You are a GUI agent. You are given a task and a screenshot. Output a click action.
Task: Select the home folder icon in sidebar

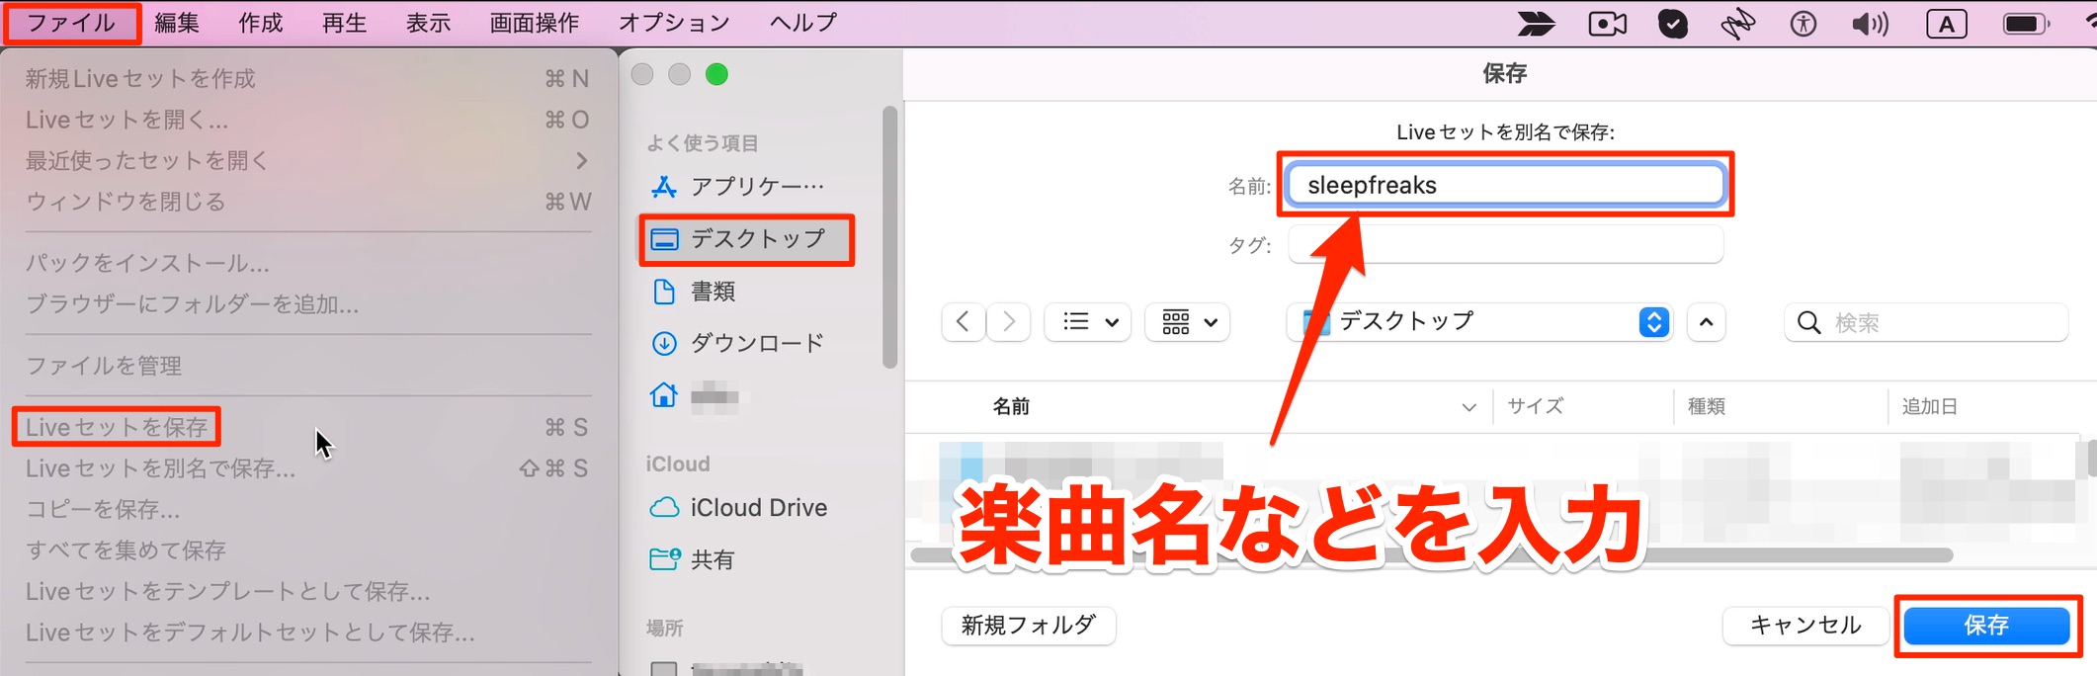[664, 395]
